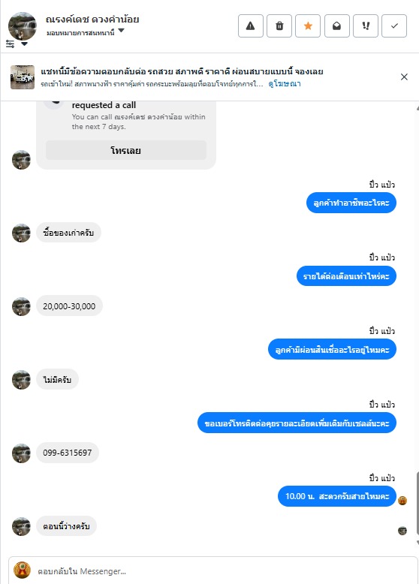
Task: Mark conversation as spam with warning icon
Action: (x=251, y=26)
